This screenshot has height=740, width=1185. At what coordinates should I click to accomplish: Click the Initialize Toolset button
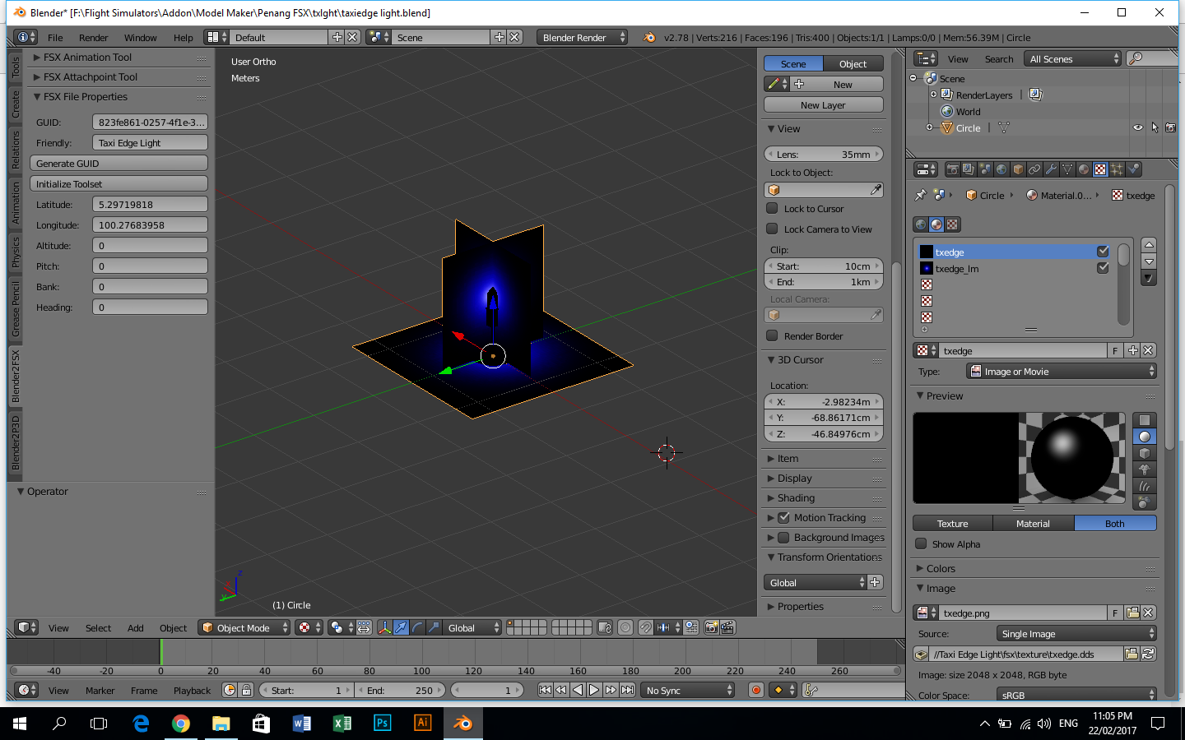(118, 184)
